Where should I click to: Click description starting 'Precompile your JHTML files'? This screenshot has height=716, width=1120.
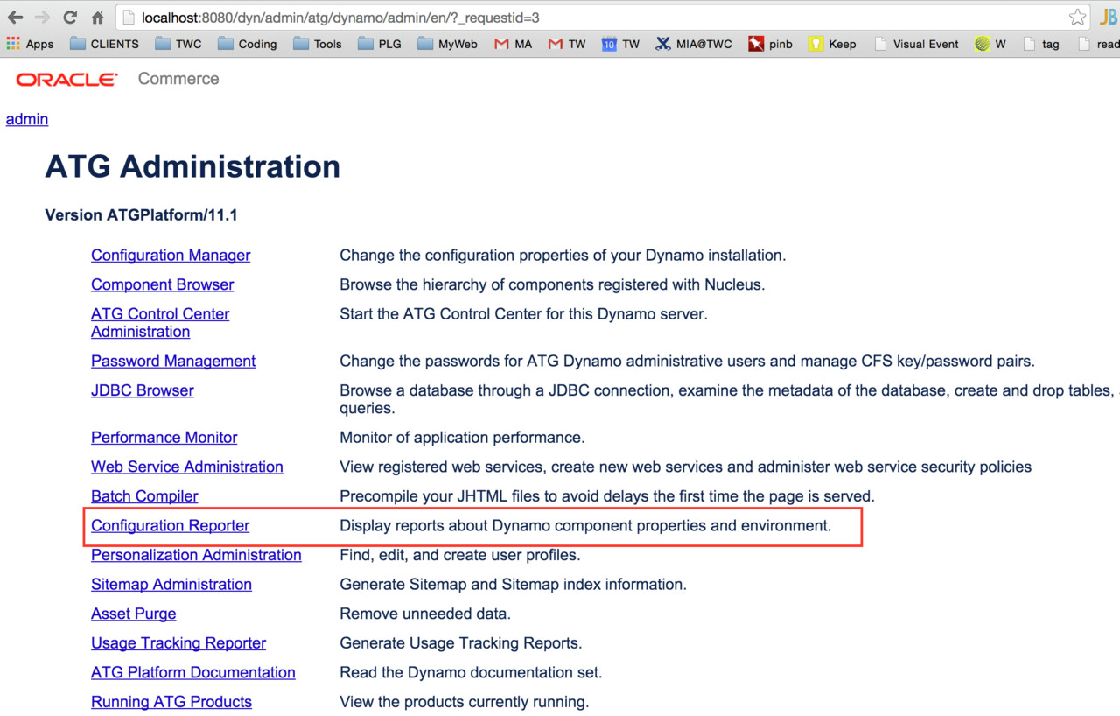(607, 496)
